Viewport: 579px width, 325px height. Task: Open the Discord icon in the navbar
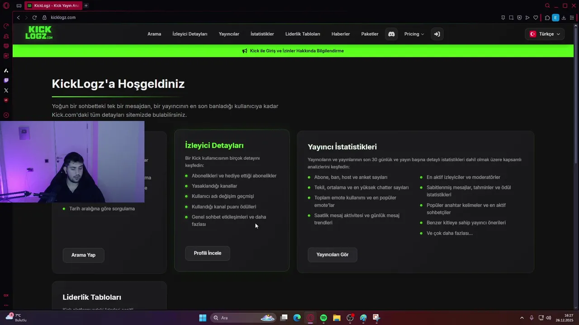click(x=391, y=34)
